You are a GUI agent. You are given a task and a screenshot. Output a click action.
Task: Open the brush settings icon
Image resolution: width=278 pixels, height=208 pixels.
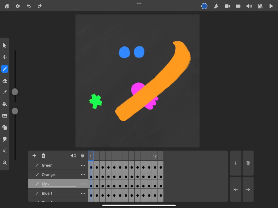(216, 6)
